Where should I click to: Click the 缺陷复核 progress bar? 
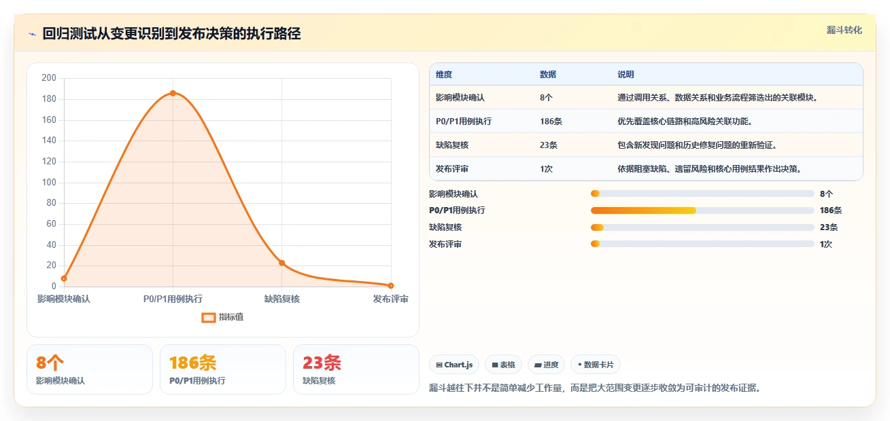click(x=702, y=227)
